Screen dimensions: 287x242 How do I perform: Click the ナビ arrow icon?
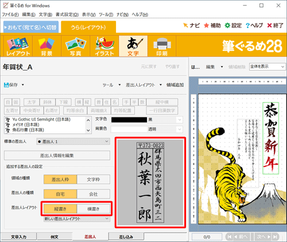coord(185,25)
